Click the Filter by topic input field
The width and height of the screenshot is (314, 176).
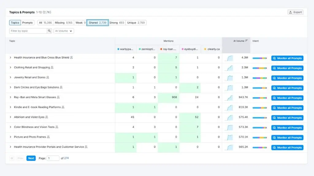(x=28, y=31)
